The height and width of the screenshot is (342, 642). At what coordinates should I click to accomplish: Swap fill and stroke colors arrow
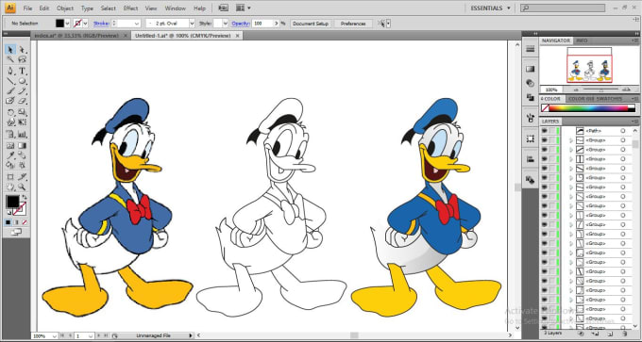[x=24, y=197]
